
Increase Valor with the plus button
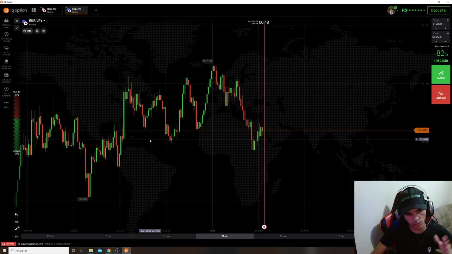[x=445, y=41]
